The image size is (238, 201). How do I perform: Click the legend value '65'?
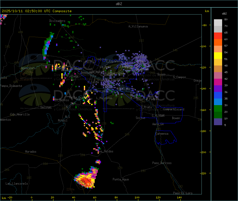[x=226, y=32]
